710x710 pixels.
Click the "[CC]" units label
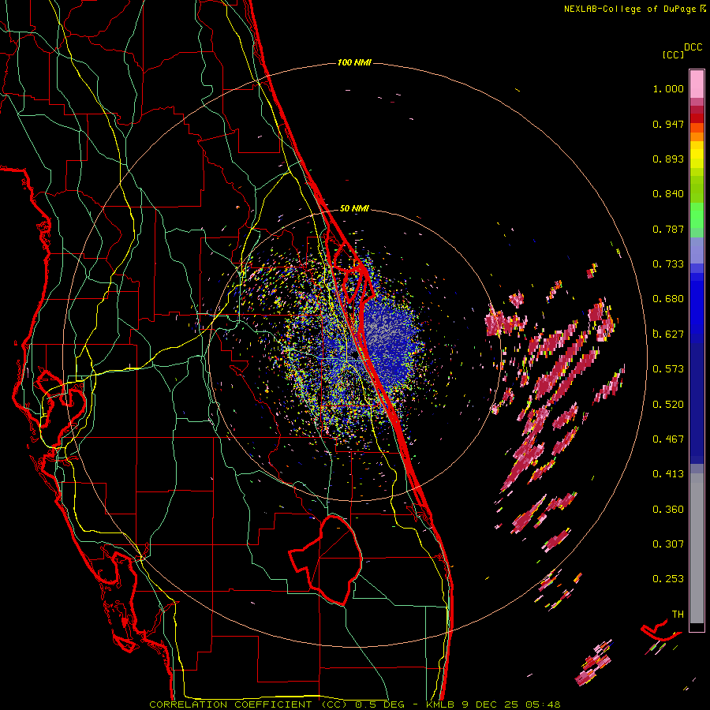coord(673,54)
